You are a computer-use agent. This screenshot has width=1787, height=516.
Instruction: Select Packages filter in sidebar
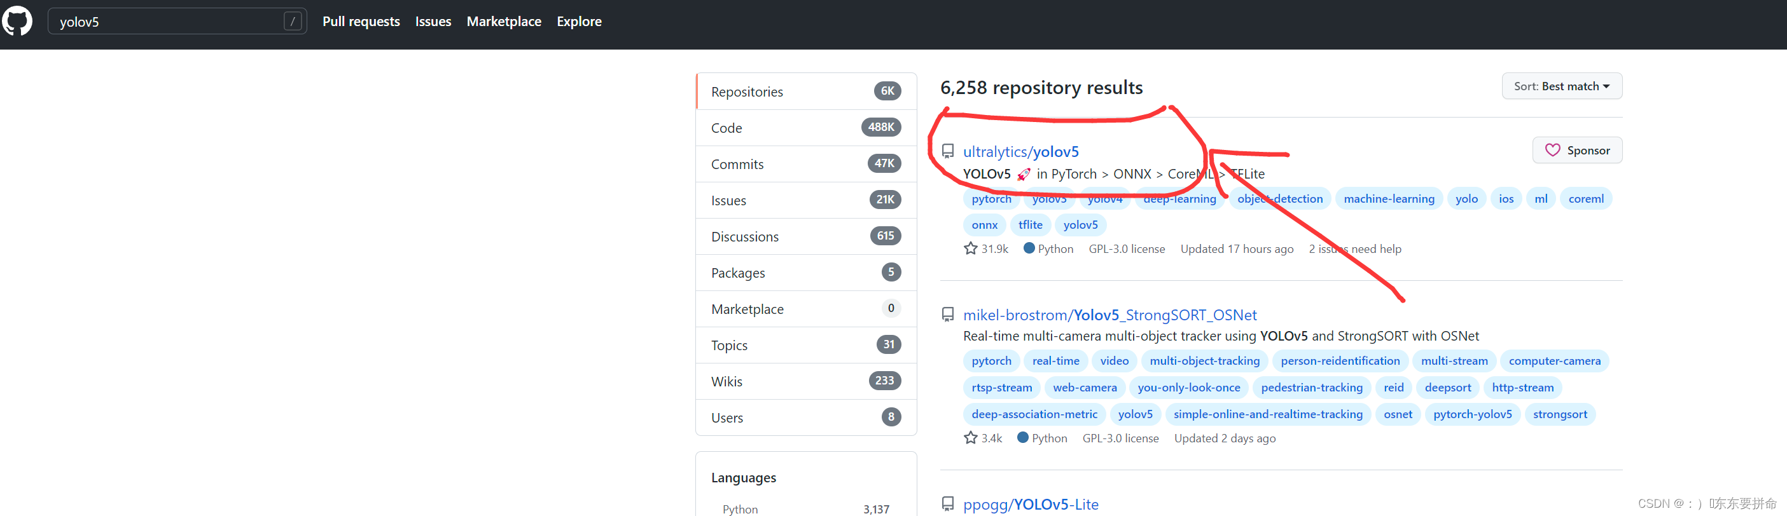click(806, 273)
